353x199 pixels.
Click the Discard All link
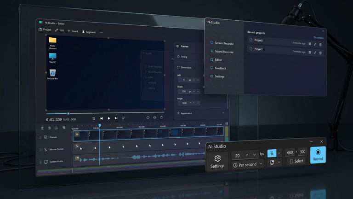[319, 38]
